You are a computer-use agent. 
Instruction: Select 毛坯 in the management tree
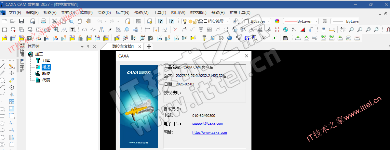click(46, 67)
